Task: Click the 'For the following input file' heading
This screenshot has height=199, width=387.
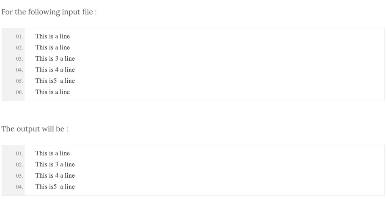Action: pyautogui.click(x=49, y=12)
